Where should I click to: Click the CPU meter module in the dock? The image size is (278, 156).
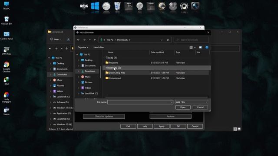click(x=129, y=6)
